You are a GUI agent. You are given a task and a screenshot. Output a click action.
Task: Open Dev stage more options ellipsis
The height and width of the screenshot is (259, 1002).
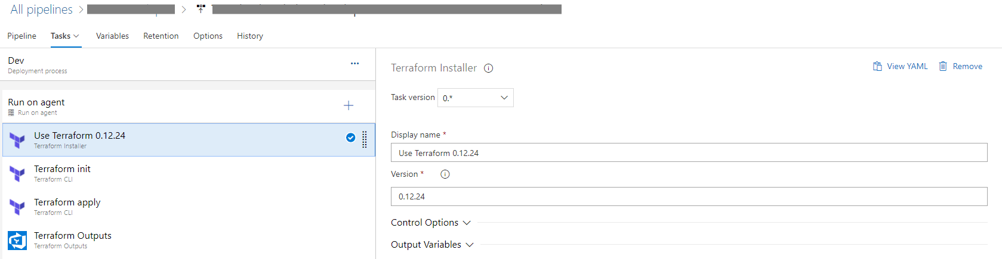(354, 63)
